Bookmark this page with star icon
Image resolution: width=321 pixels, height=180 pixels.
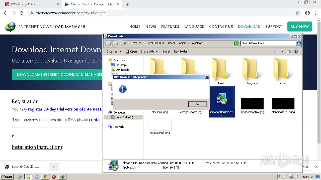click(297, 13)
